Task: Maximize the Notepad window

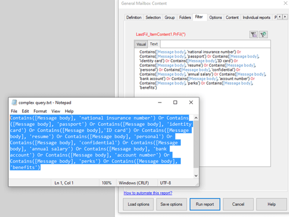Action: pyautogui.click(x=175, y=102)
